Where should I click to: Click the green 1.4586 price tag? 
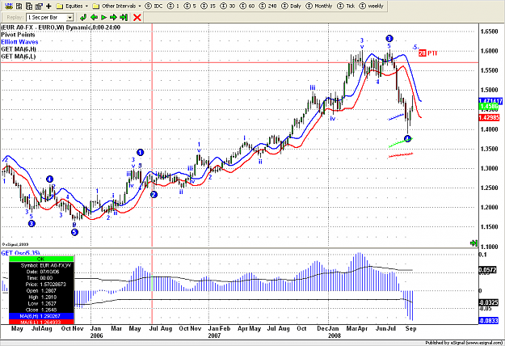click(489, 107)
